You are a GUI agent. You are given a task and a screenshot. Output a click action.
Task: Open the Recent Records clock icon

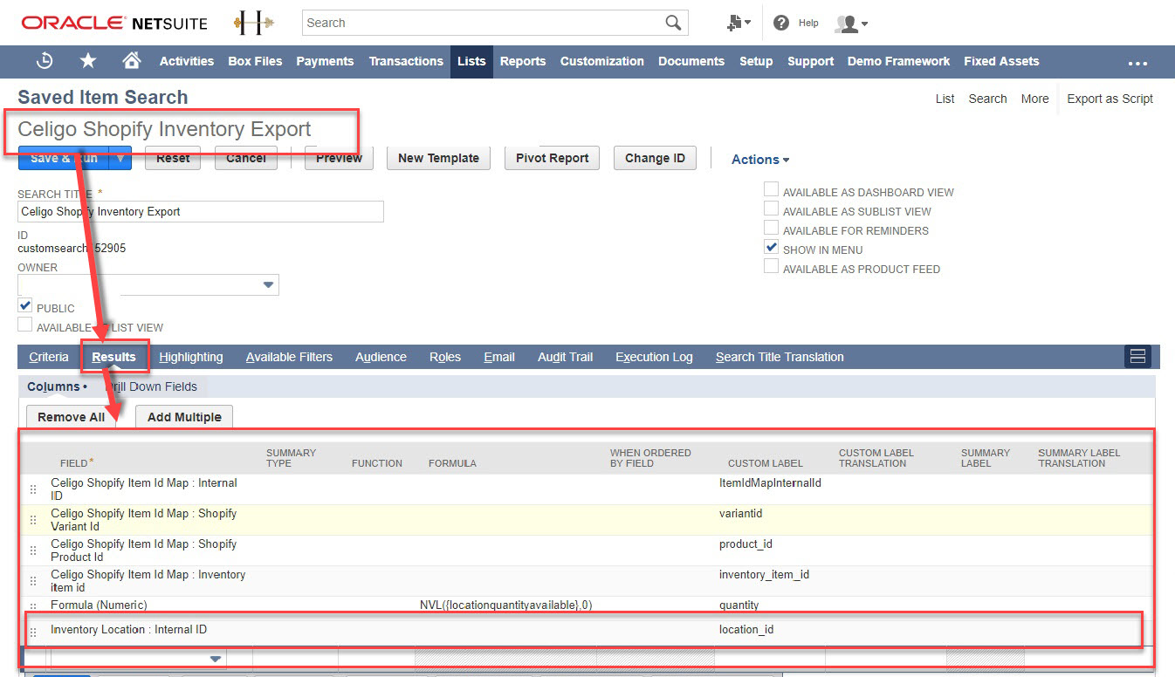click(45, 61)
